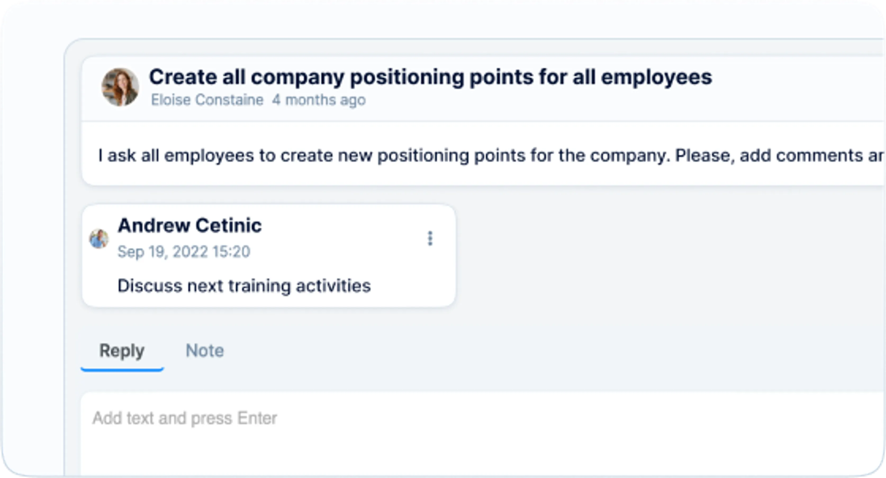Open the post title about positioning points
This screenshot has width=886, height=478.
pyautogui.click(x=430, y=77)
